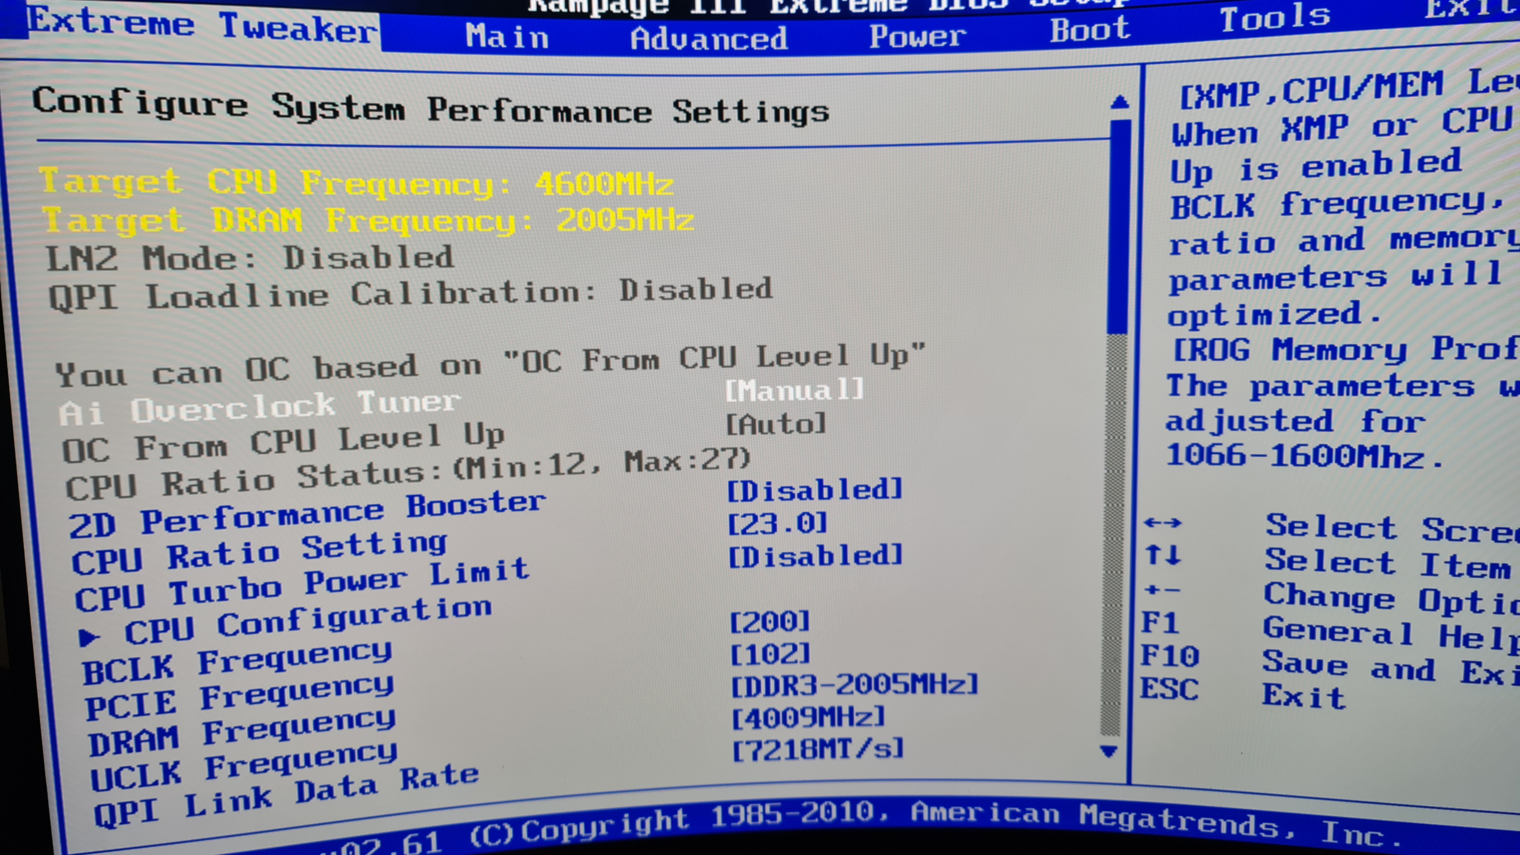Click the scroll up arrow icon

pos(1119,103)
